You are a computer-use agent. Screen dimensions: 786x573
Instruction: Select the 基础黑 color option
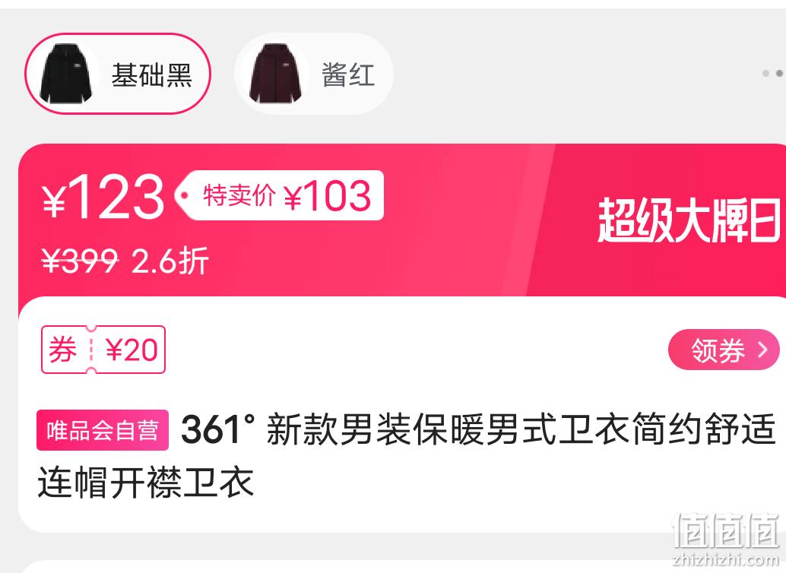[x=118, y=74]
